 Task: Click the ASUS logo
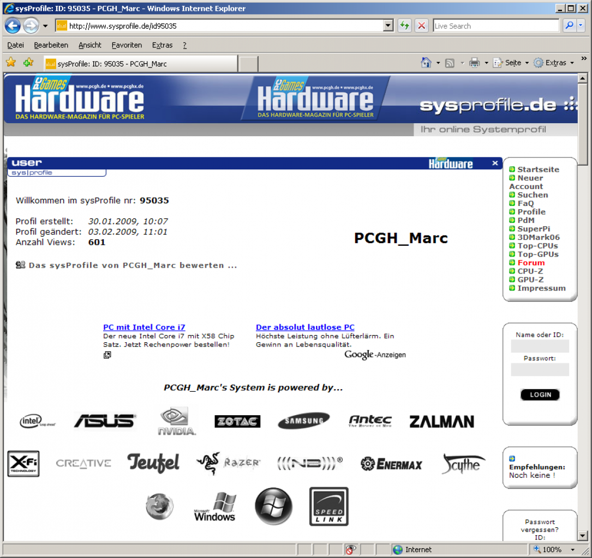tap(105, 421)
